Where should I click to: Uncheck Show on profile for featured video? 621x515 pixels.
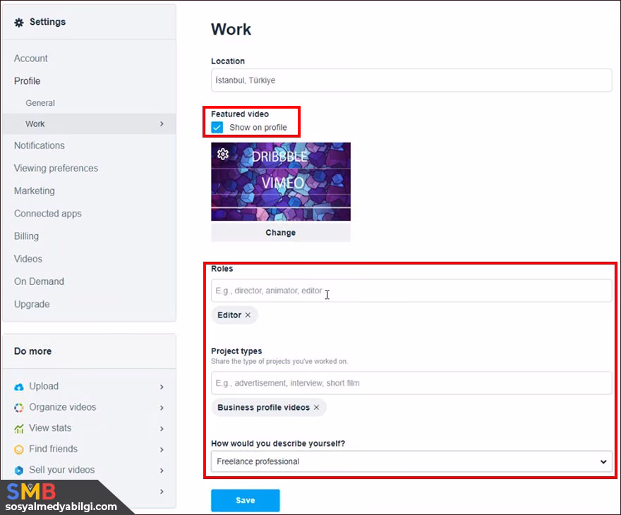217,128
